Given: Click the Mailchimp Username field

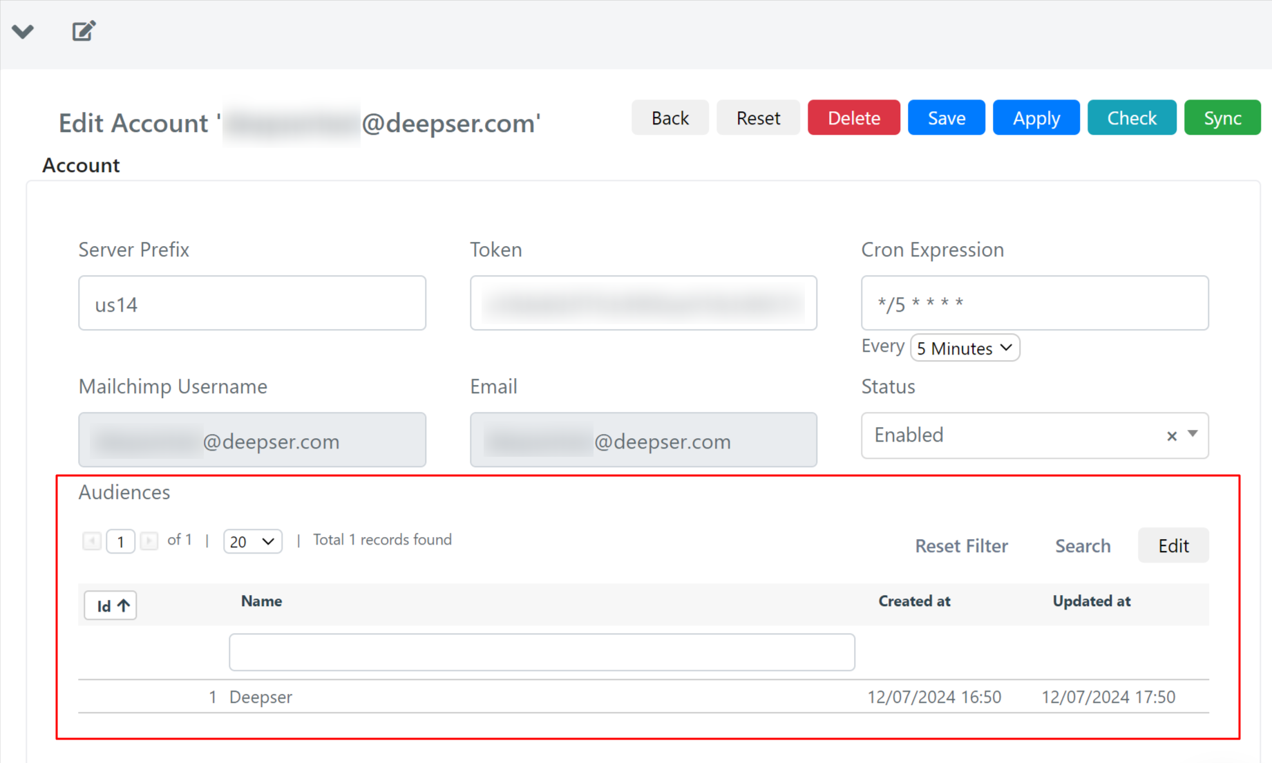Looking at the screenshot, I should coord(252,440).
